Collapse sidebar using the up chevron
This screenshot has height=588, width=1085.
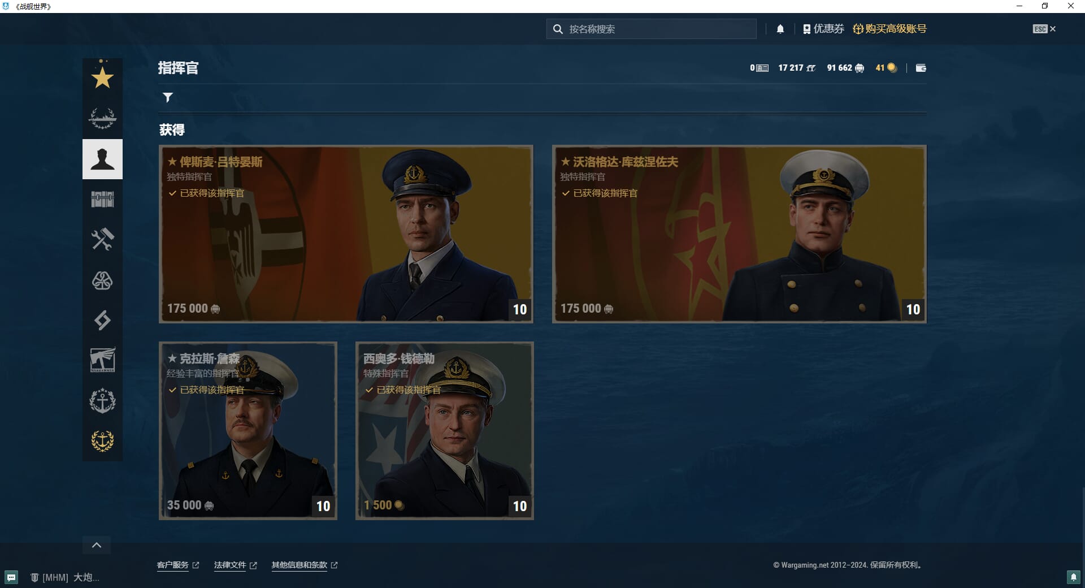97,545
